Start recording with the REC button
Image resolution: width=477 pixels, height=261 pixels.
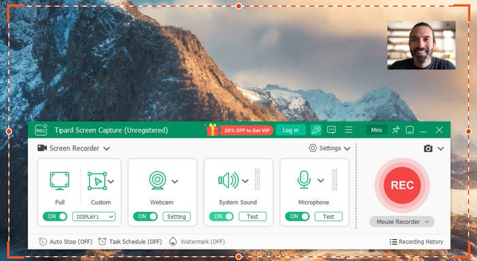click(402, 185)
